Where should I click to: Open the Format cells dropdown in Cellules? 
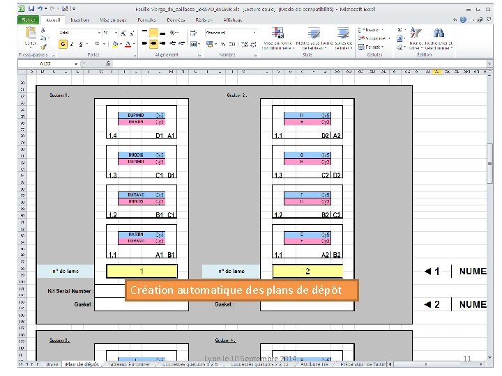371,47
